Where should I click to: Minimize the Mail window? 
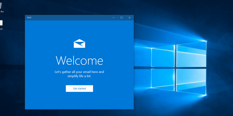point(113,18)
